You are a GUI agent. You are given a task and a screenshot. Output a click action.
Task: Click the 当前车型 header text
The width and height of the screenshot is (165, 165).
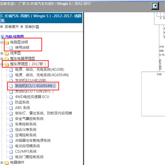click(x=45, y=4)
